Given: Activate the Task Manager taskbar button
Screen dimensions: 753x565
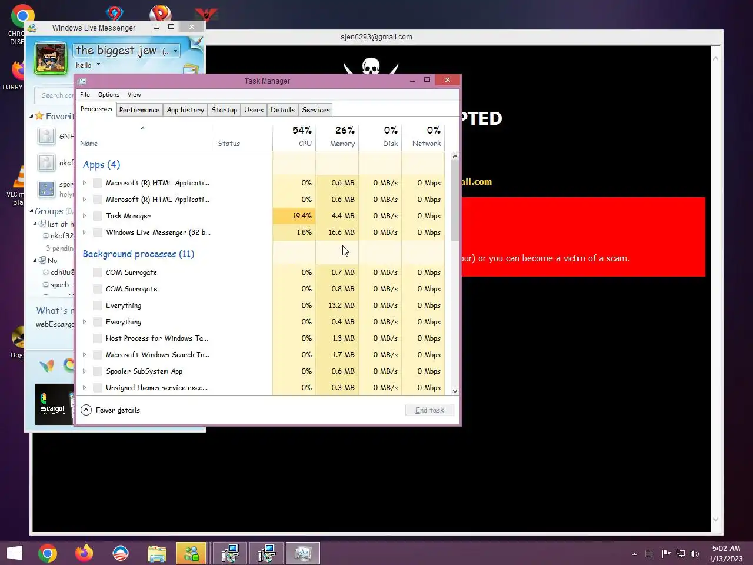Looking at the screenshot, I should click(303, 553).
